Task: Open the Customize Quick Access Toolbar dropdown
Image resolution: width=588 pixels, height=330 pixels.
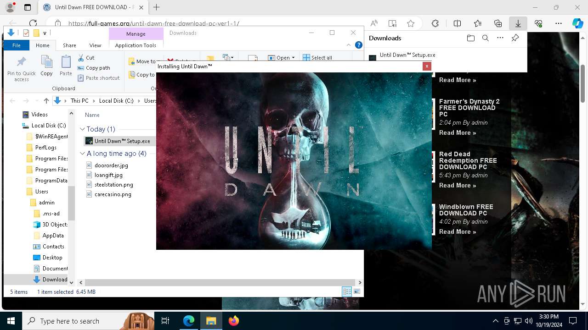Action: (45, 33)
